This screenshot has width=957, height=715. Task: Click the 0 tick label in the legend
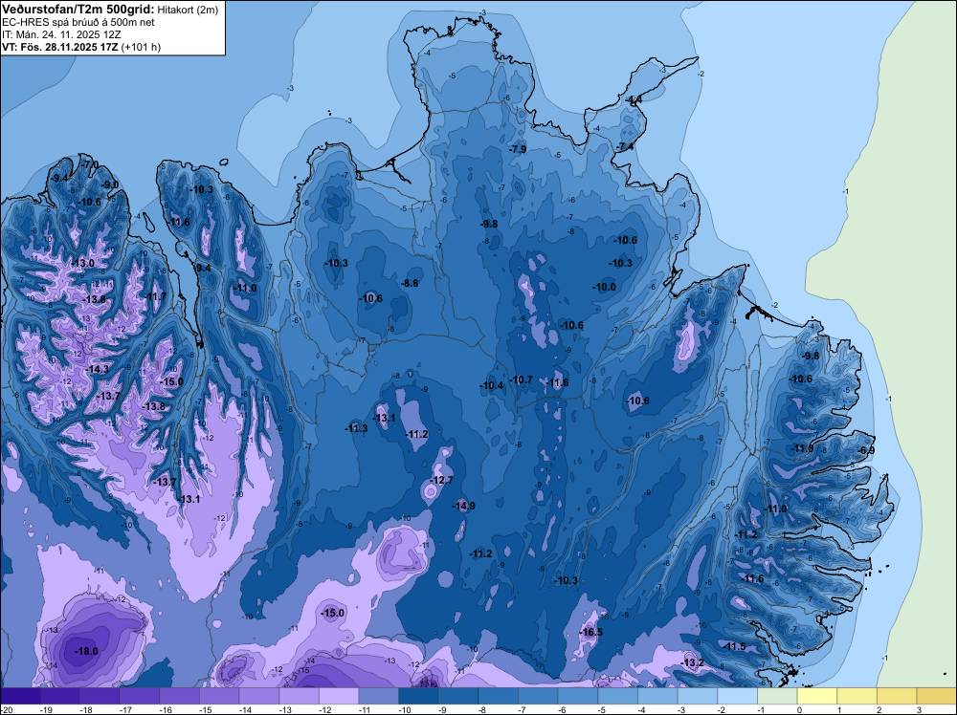(x=798, y=709)
